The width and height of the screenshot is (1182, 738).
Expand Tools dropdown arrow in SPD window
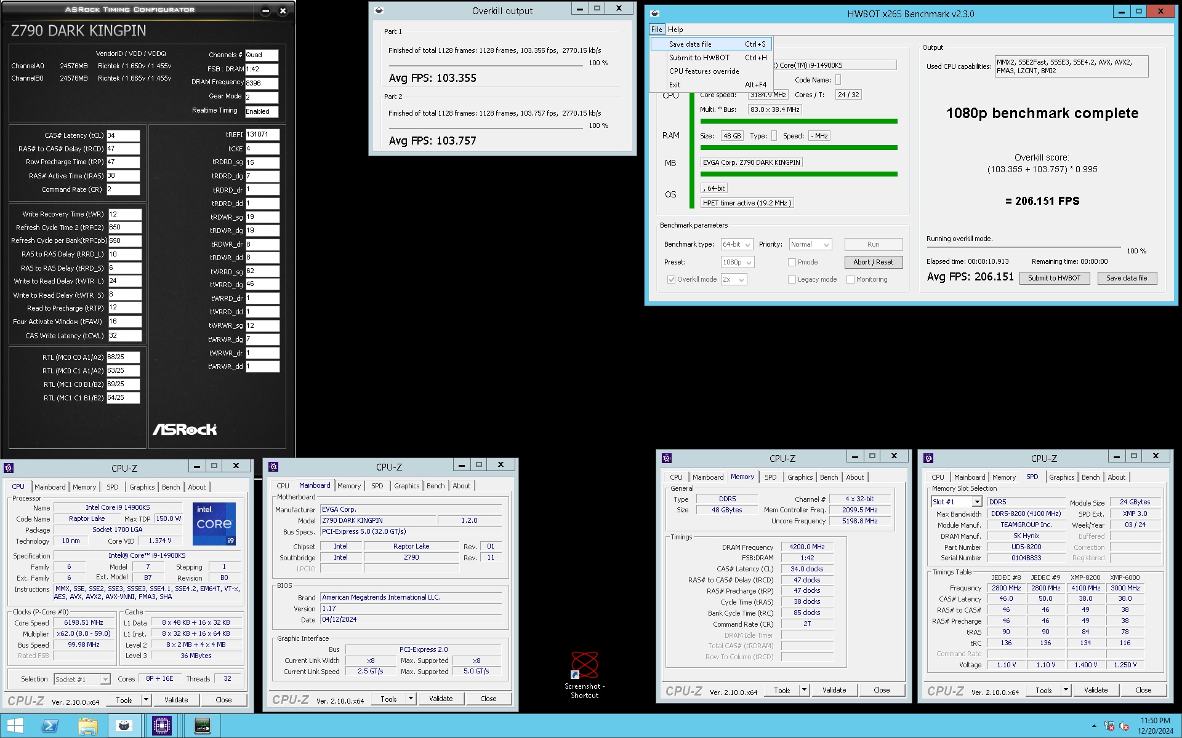point(1066,690)
